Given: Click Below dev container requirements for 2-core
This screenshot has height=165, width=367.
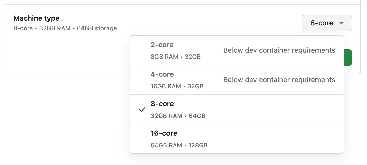Looking at the screenshot, I should pos(279,50).
